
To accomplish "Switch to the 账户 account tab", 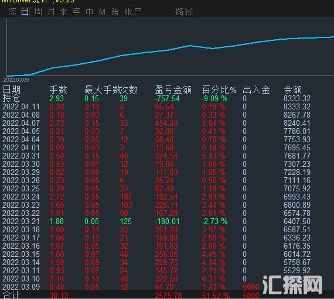I will pos(133,12).
